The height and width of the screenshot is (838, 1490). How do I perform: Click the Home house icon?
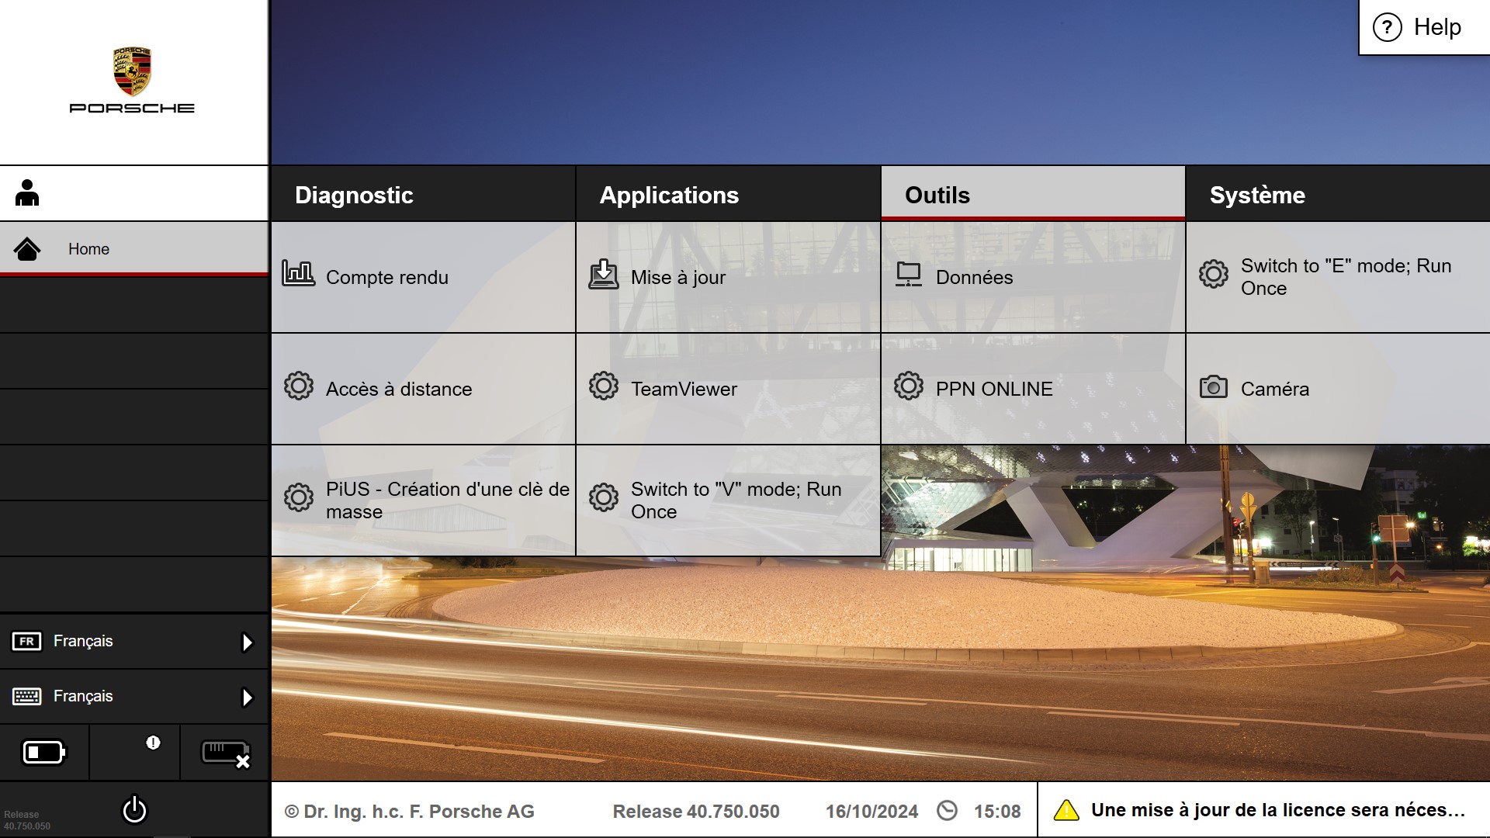(27, 249)
